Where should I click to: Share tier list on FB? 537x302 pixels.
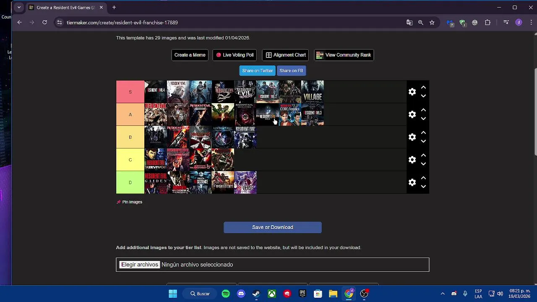(291, 70)
